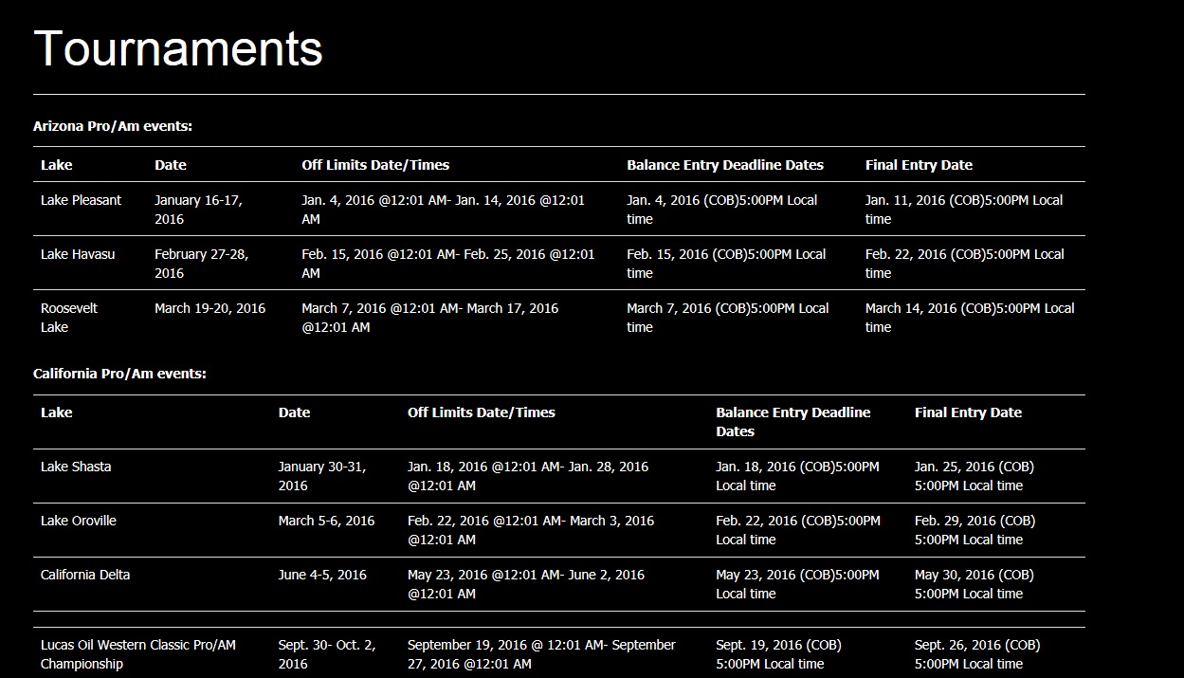Select the Lake Havasu table cell
The image size is (1184, 678).
(x=78, y=254)
